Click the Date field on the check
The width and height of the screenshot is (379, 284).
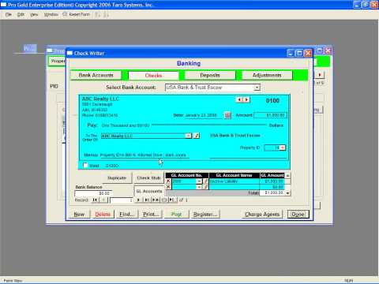pyautogui.click(x=205, y=115)
